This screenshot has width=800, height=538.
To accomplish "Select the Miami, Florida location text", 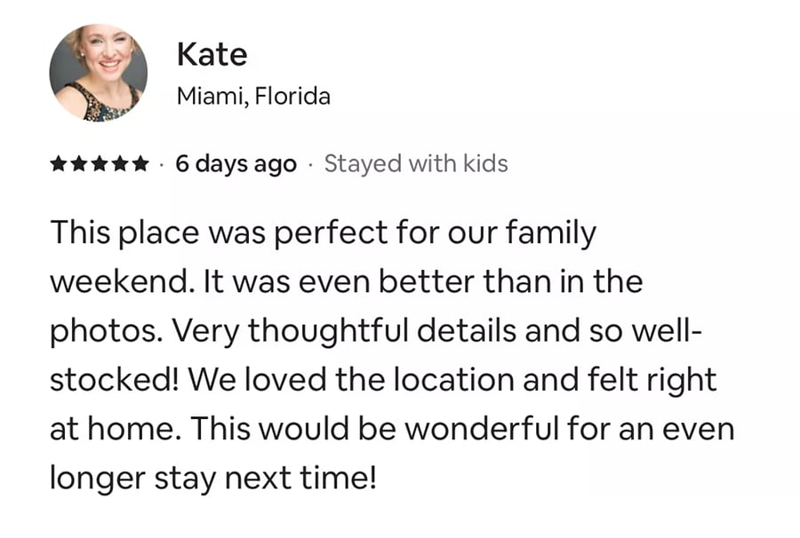I will [x=253, y=96].
